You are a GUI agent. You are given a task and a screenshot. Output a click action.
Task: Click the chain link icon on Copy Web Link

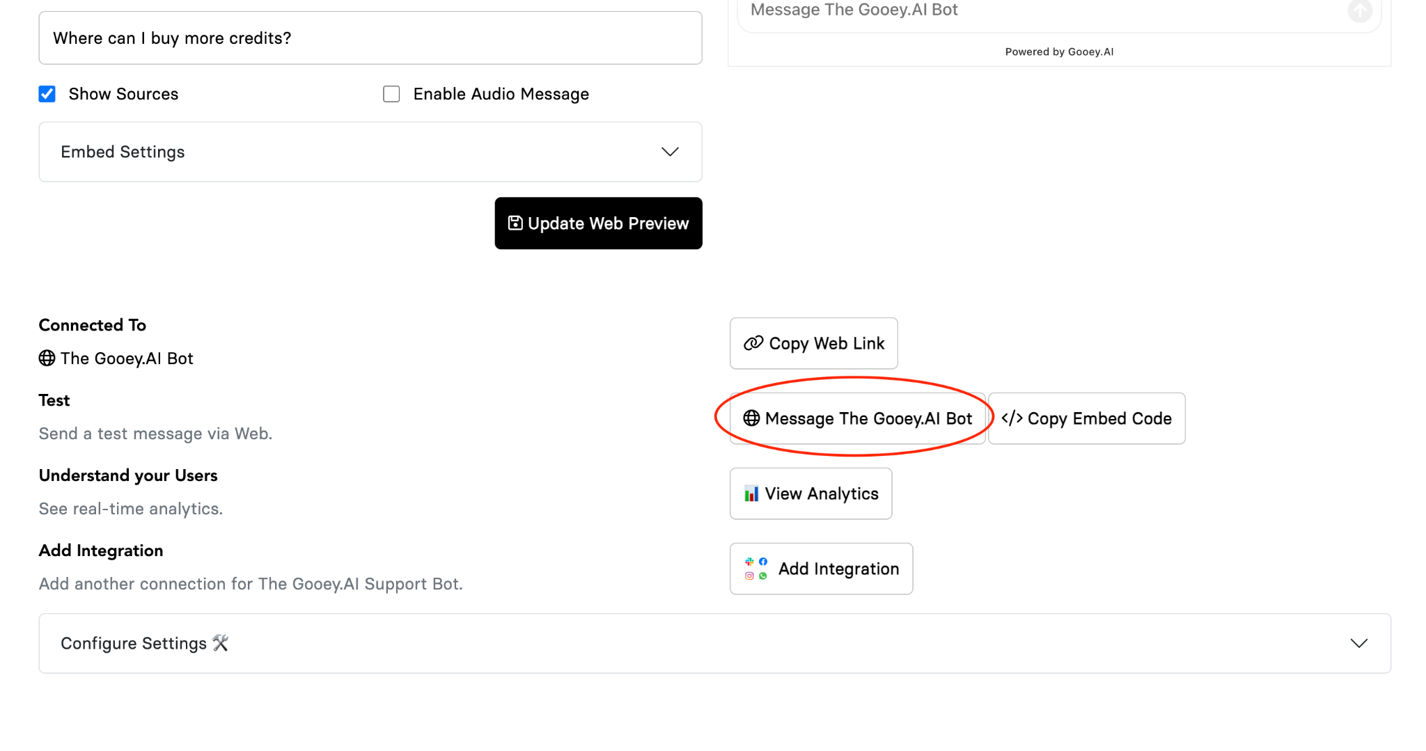753,343
